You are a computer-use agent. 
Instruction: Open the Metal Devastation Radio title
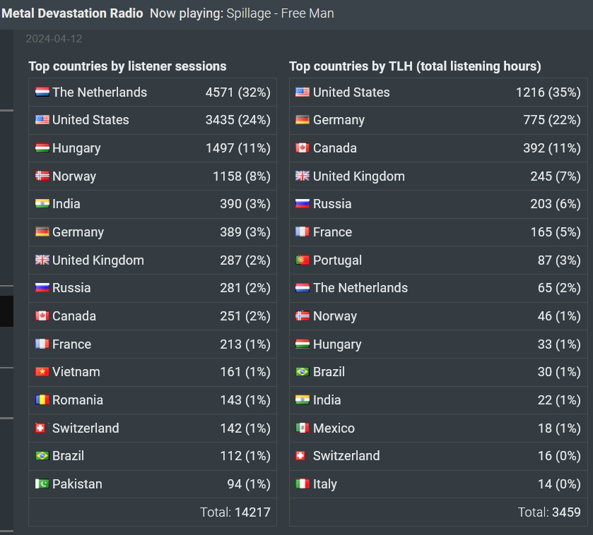click(72, 13)
